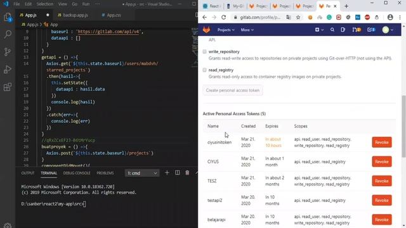Expand the GitLab Projects dropdown

pos(226,30)
